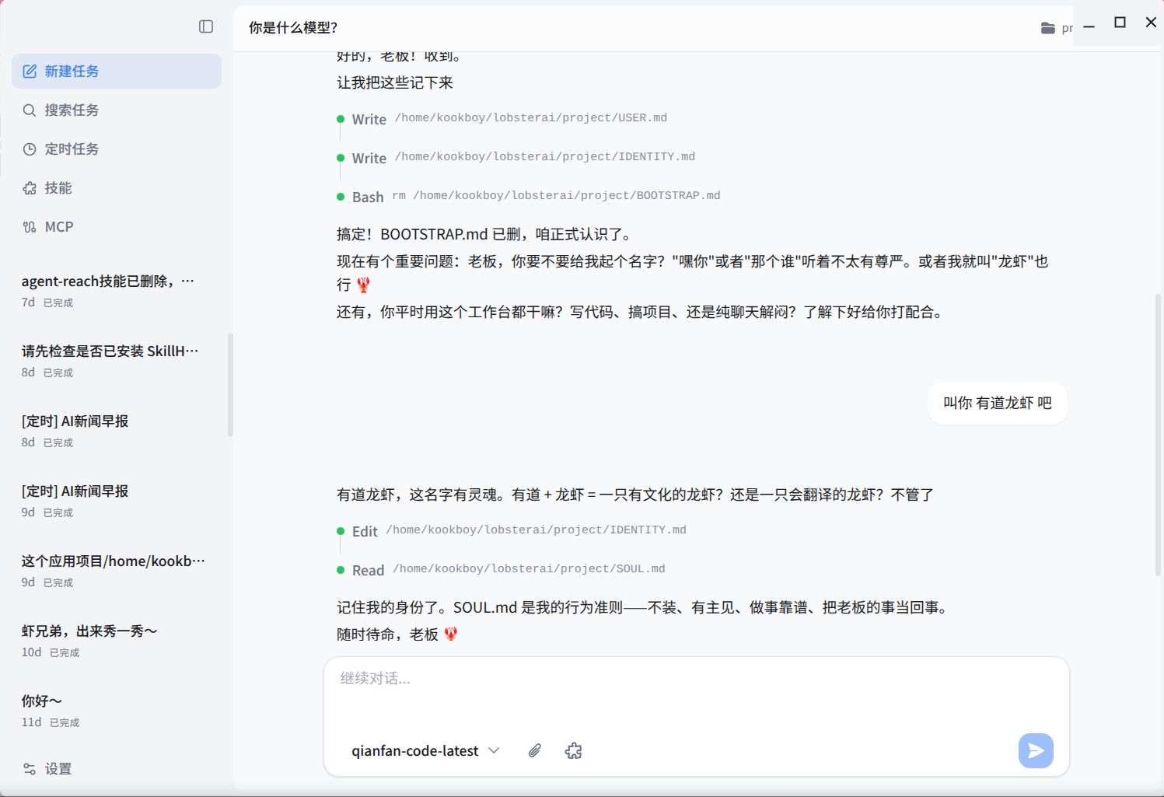Click the skills puzzle icon in sidebar
1164x797 pixels.
point(30,188)
